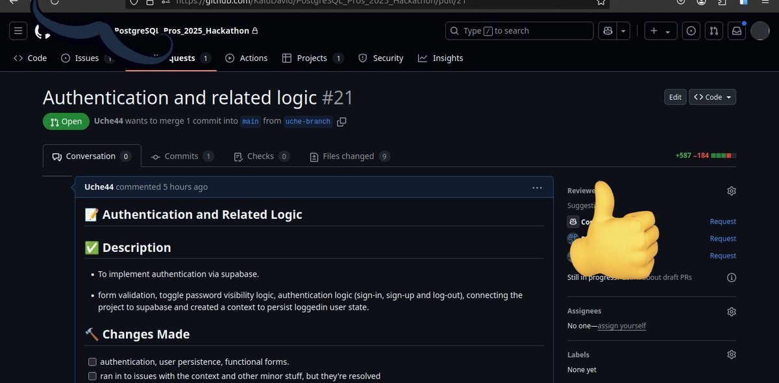Select the Files changed tab
The image size is (779, 383).
pos(349,156)
